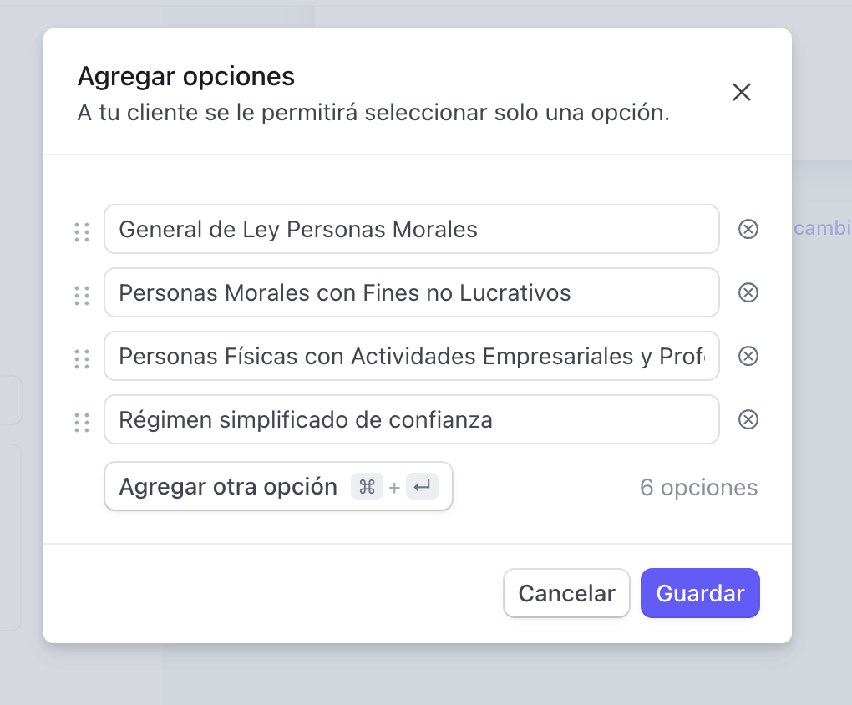Select drag handle for Personas Físicas option
The image size is (852, 705).
click(x=82, y=359)
